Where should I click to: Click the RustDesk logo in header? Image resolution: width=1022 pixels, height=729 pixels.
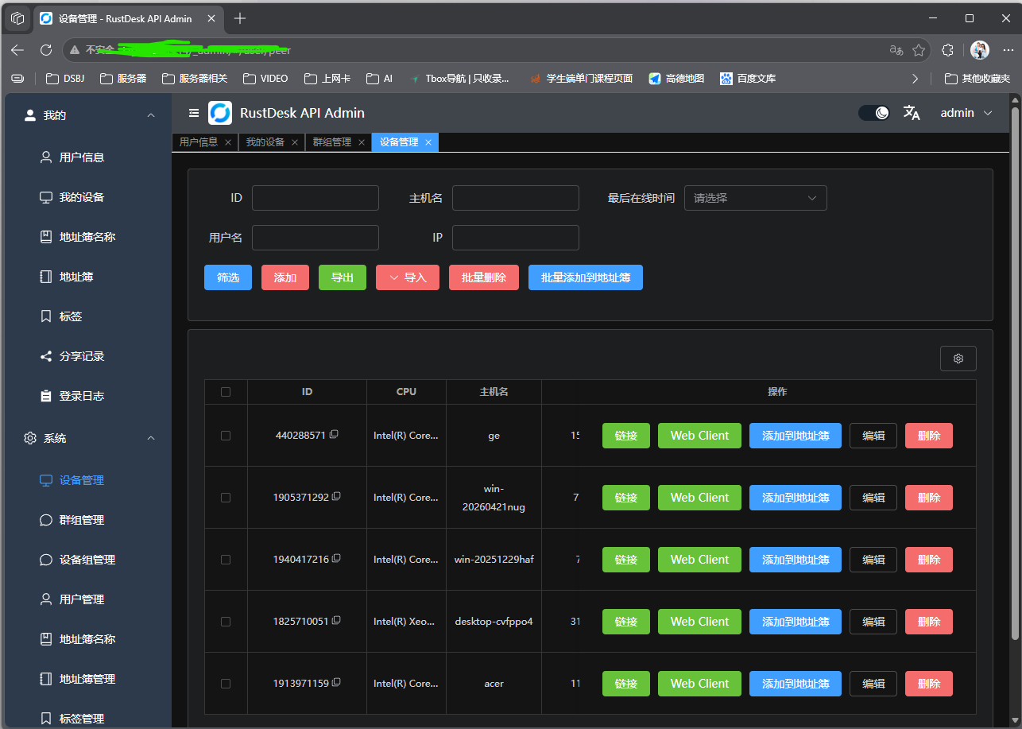(x=220, y=113)
